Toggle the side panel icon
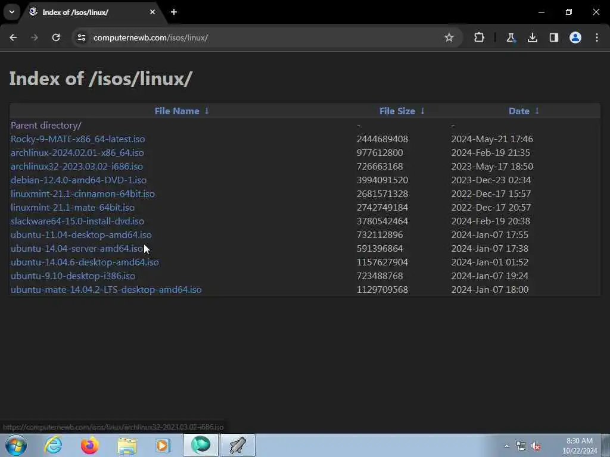 pyautogui.click(x=554, y=37)
